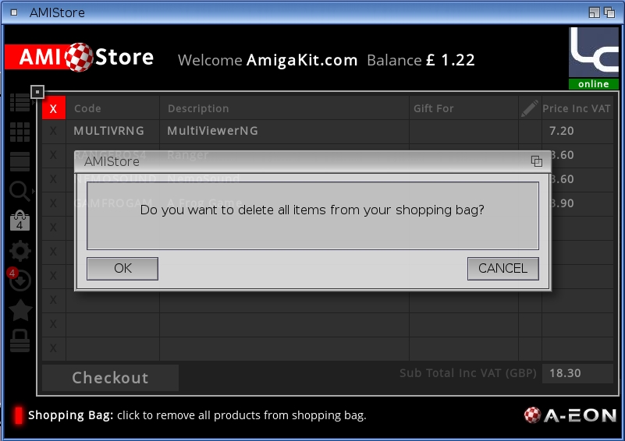Click the dialog depth gadget in AMIStore requester
This screenshot has height=441, width=625.
pos(537,161)
